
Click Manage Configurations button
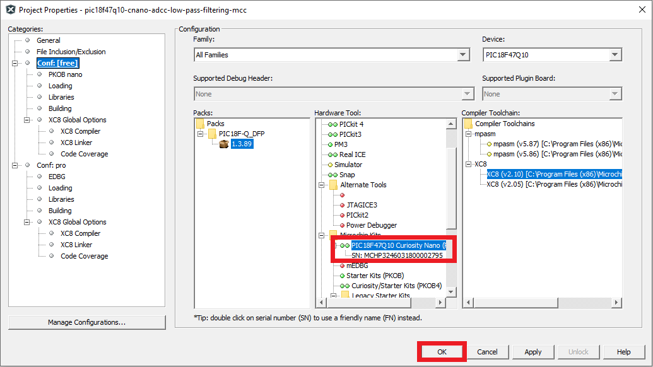coord(86,322)
